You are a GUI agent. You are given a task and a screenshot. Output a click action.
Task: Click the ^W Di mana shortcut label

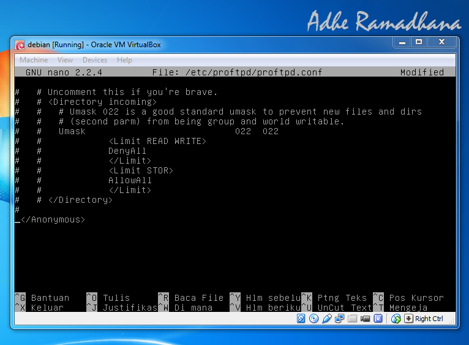tap(186, 308)
